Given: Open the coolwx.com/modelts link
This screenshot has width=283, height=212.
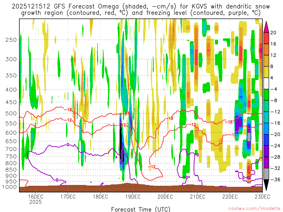Looking at the screenshot, I should pos(254,209).
